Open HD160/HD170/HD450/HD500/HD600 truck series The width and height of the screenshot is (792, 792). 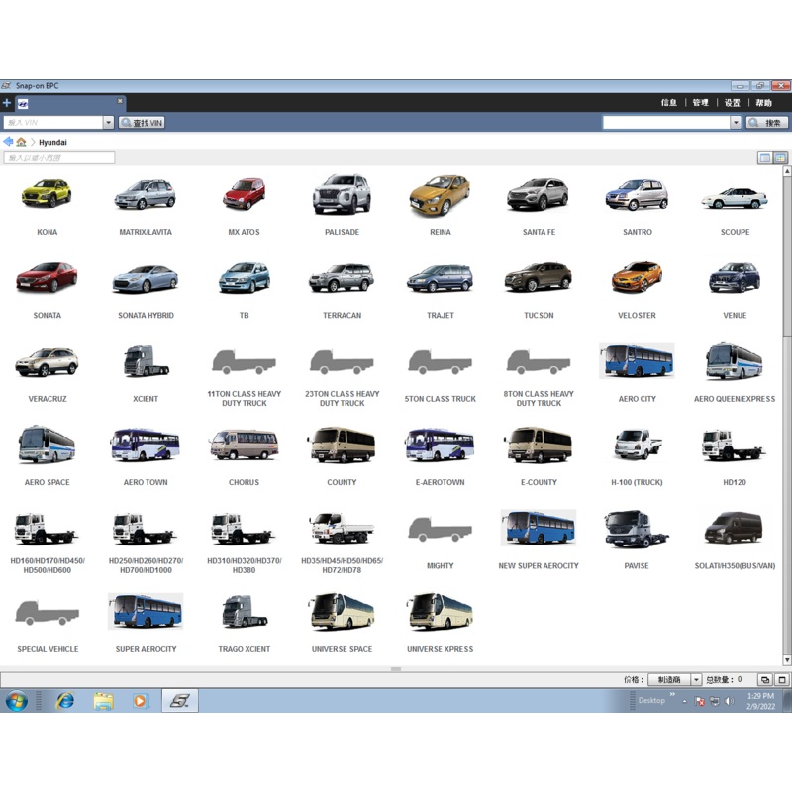click(47, 529)
